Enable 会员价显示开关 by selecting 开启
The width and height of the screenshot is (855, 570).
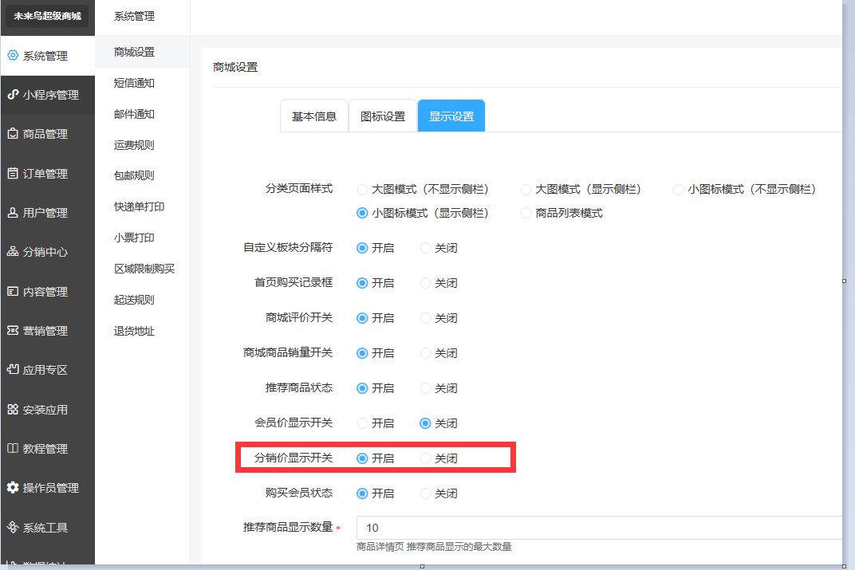point(363,423)
